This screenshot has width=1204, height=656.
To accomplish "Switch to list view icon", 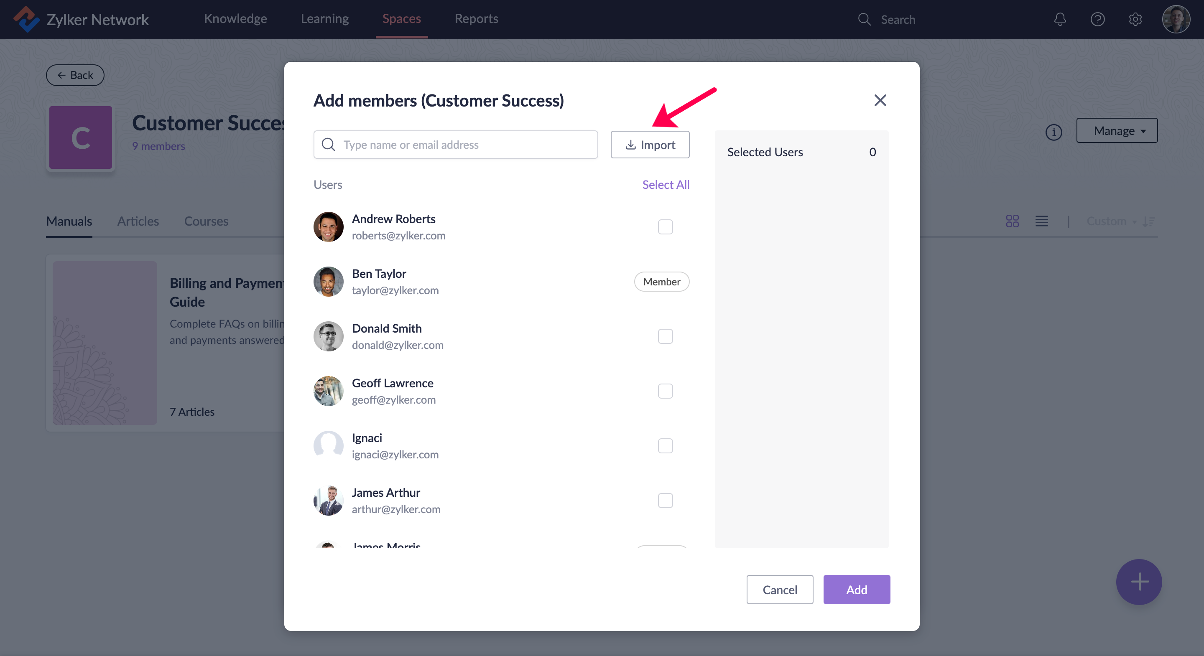I will pos(1041,221).
